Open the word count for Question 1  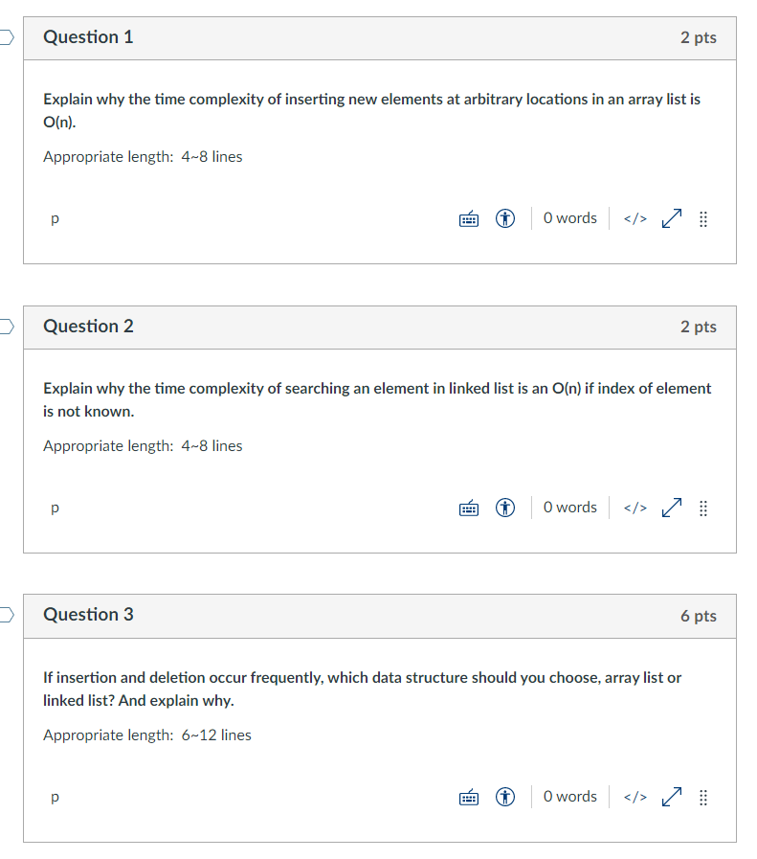point(569,218)
